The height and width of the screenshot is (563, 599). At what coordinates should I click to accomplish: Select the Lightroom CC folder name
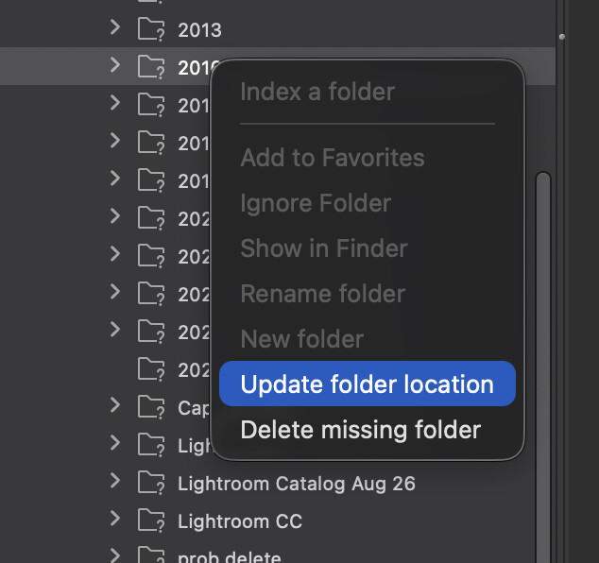(x=240, y=521)
